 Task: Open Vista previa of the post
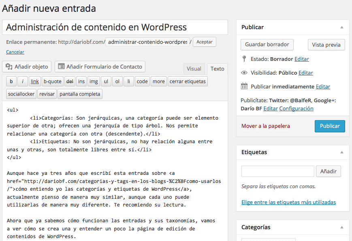coord(326,45)
